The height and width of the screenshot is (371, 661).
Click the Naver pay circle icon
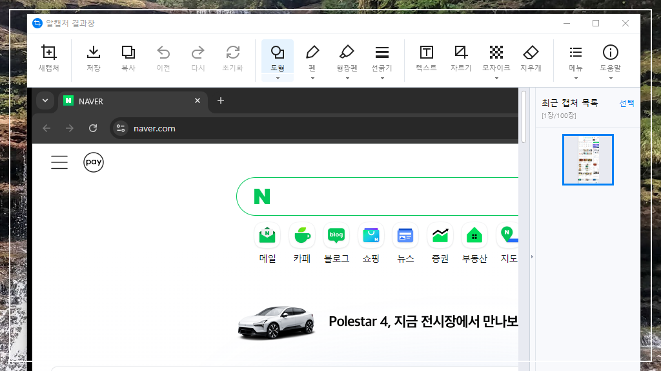click(94, 162)
